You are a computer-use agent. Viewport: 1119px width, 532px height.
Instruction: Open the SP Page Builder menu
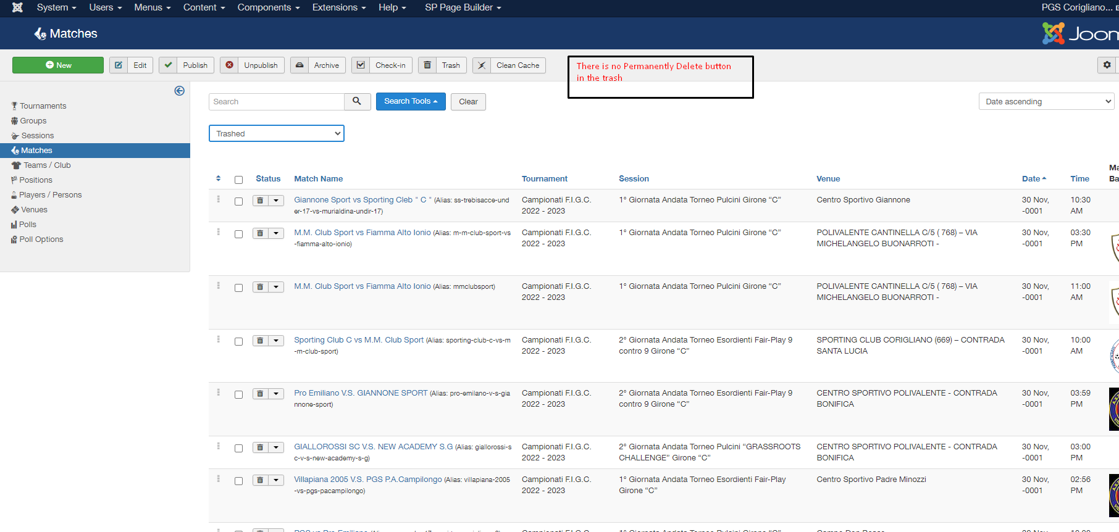tap(463, 7)
